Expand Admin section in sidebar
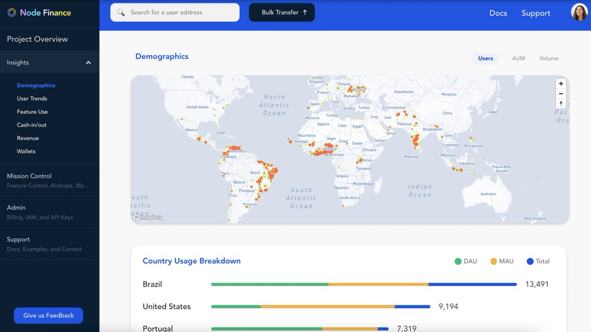The image size is (591, 332). point(49,212)
